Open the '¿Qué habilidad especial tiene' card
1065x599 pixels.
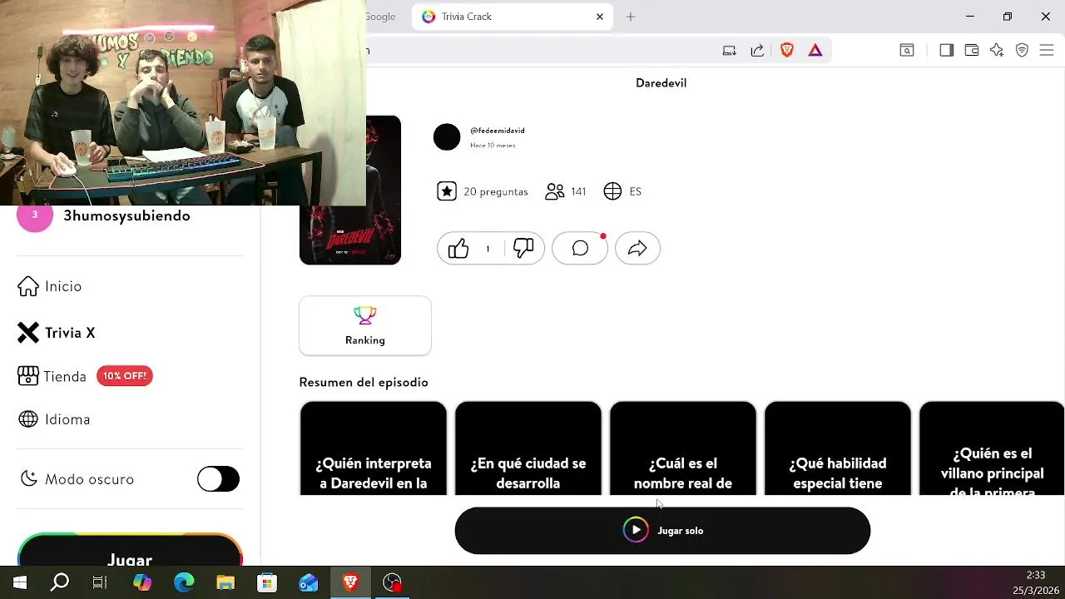838,448
